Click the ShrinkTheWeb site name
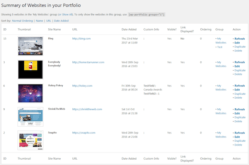The height and width of the screenshot is (165, 249). (x=56, y=109)
